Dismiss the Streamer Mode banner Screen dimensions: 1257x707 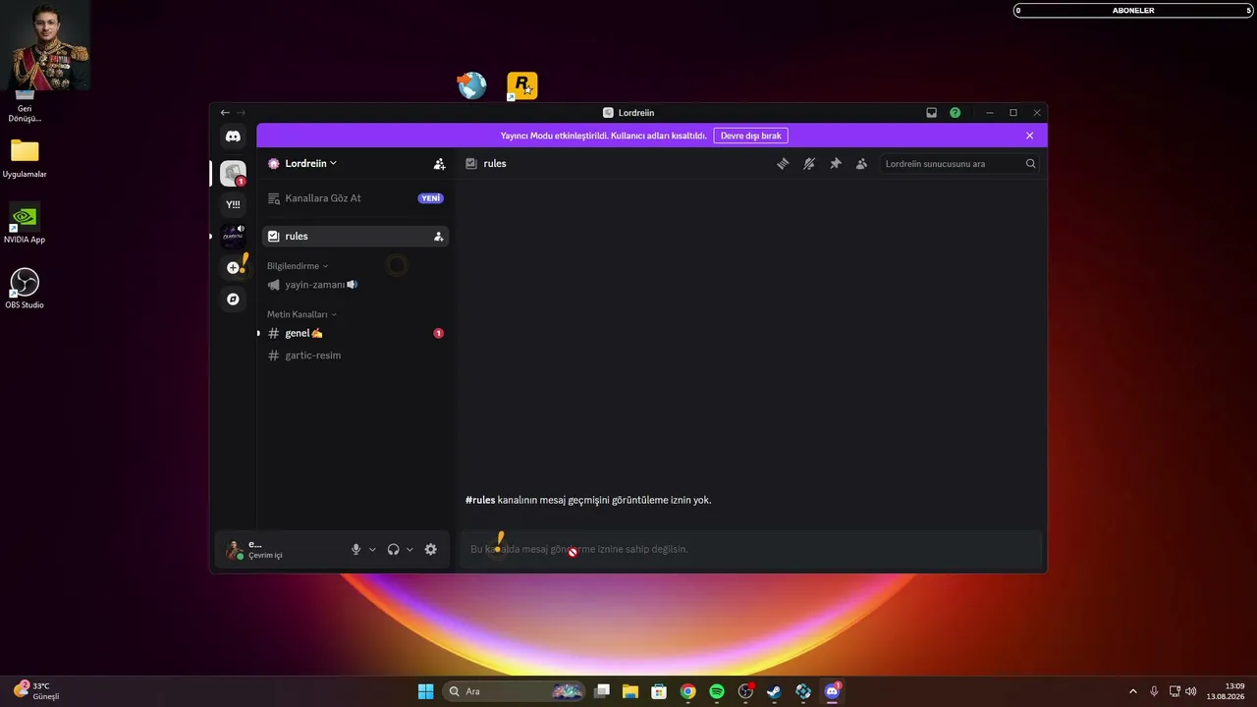(x=1029, y=136)
